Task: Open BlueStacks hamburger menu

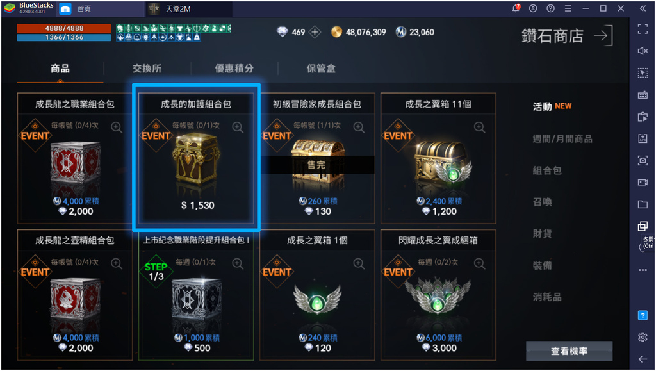Action: [x=568, y=8]
